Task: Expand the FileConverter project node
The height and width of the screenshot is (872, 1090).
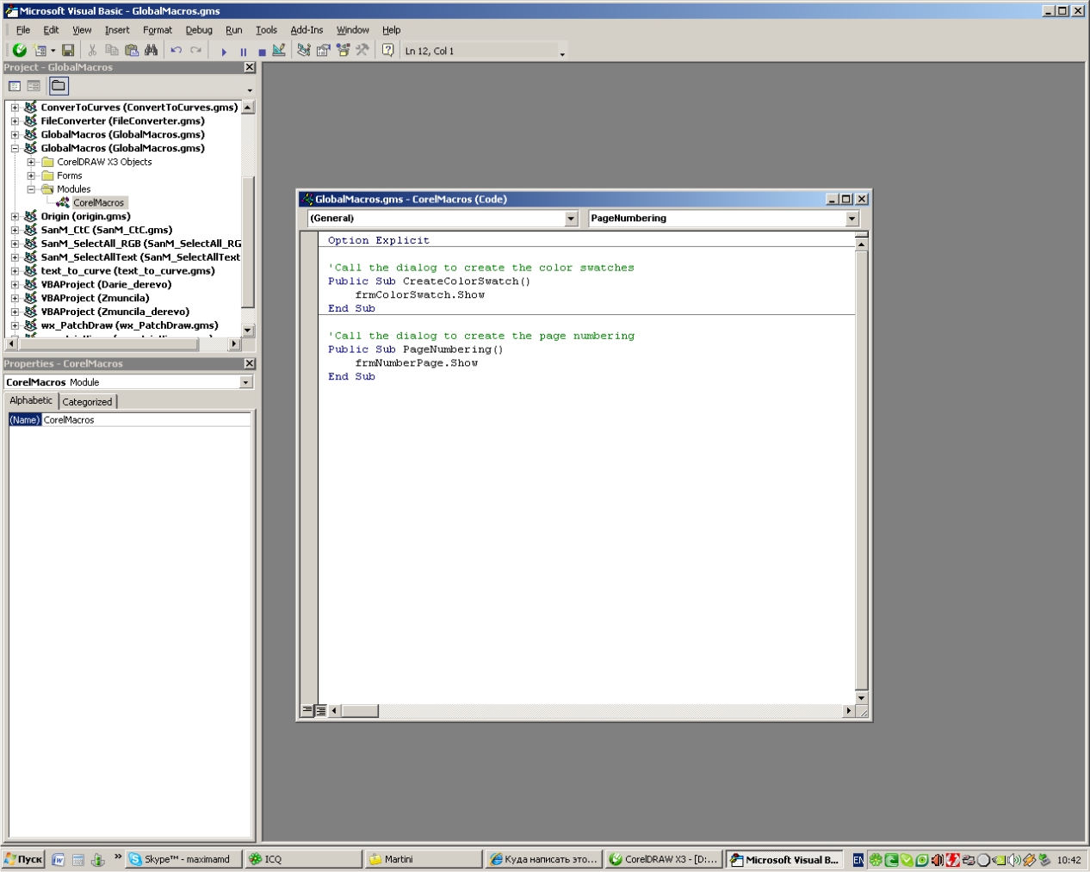Action: [x=15, y=121]
